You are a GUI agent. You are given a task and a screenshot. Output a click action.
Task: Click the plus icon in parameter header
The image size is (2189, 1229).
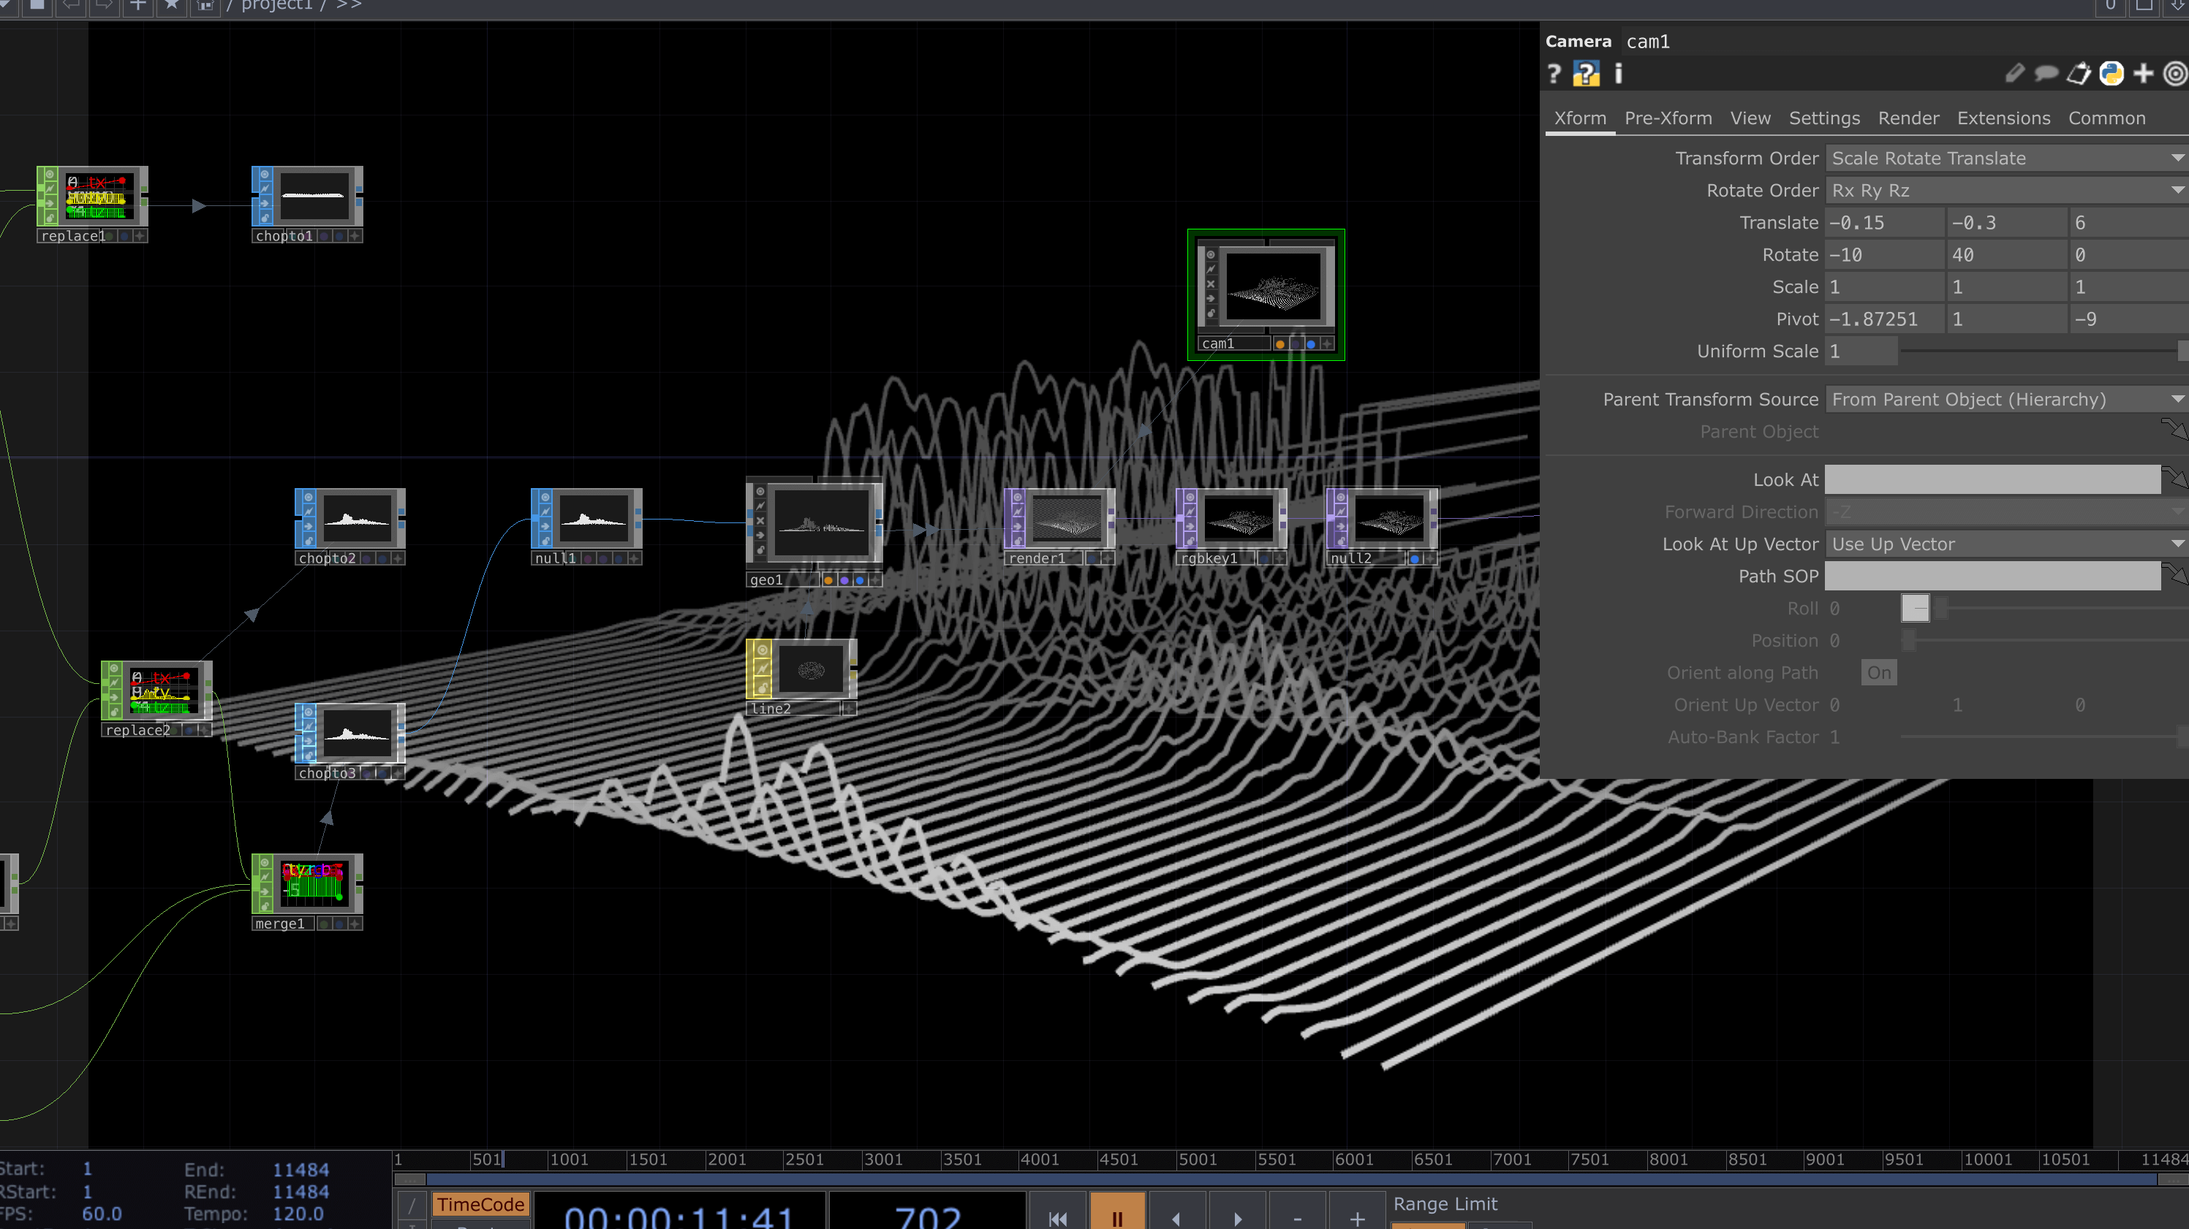tap(2143, 75)
